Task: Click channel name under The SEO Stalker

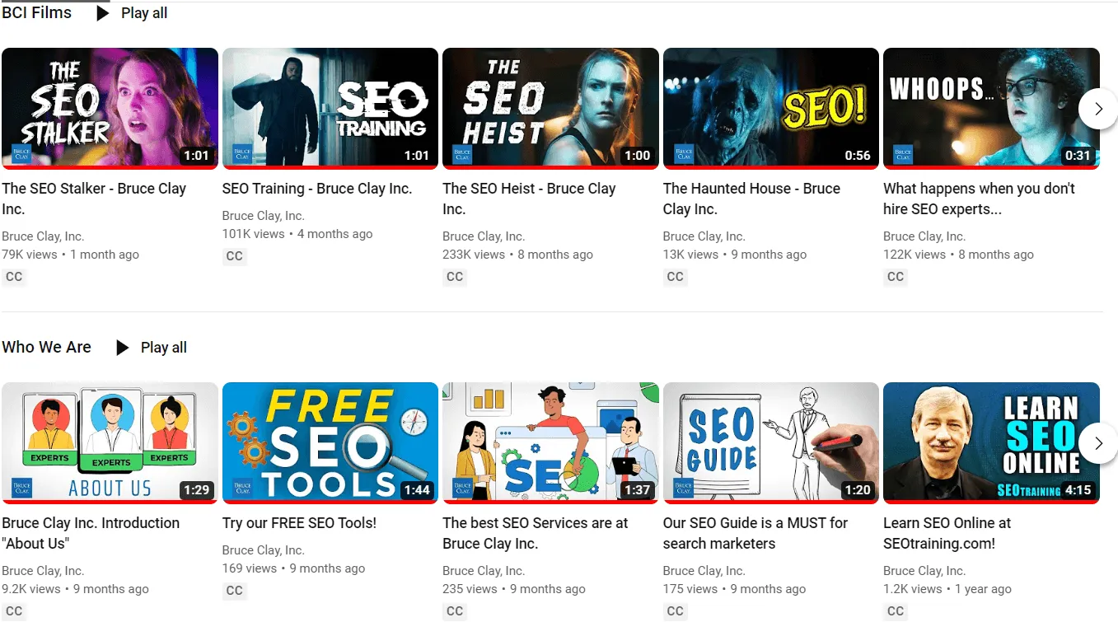Action: click(x=43, y=236)
